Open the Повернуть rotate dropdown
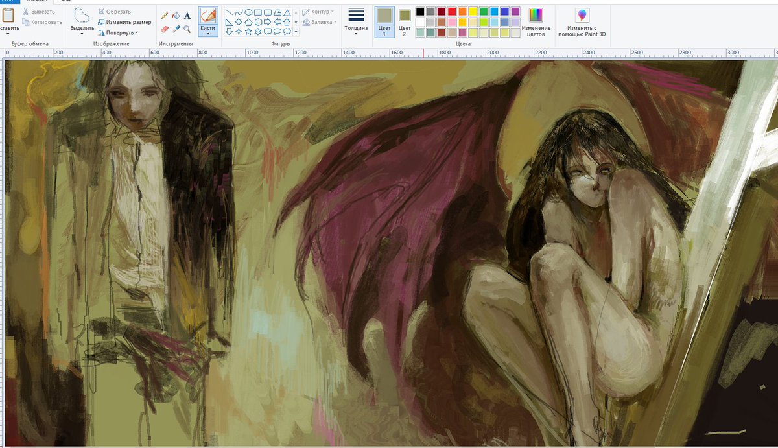Image resolution: width=778 pixels, height=448 pixels. pyautogui.click(x=118, y=32)
